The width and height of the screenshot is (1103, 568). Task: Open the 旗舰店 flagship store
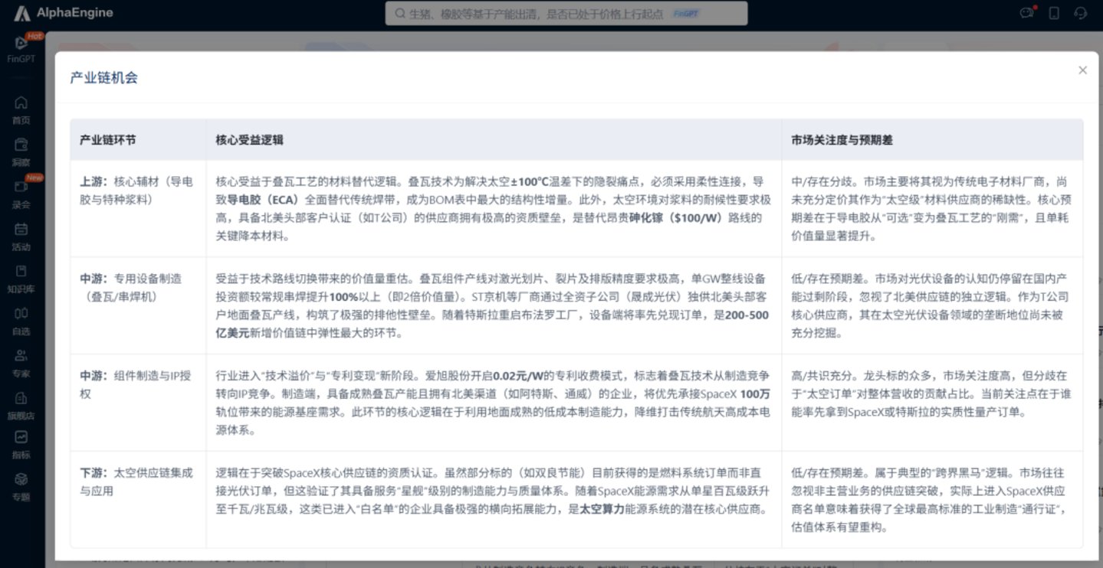click(21, 405)
